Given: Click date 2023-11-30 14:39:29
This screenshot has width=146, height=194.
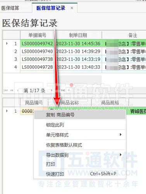Looking at the screenshot, I should 78,52.
